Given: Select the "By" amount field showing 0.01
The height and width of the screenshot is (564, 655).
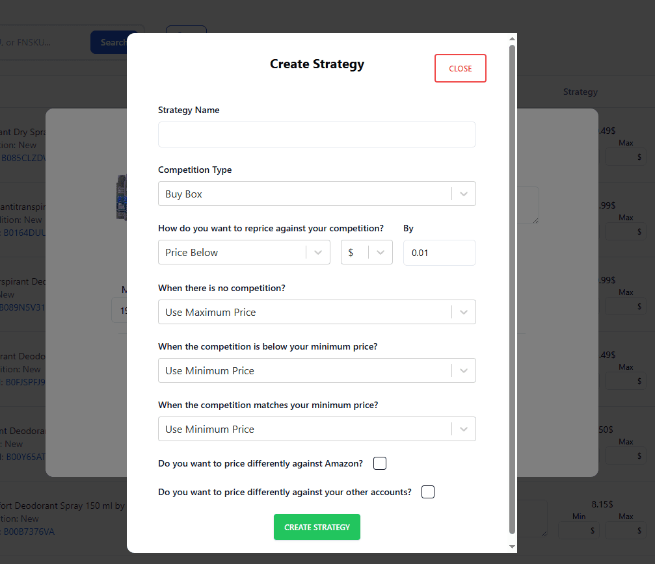Looking at the screenshot, I should click(439, 252).
